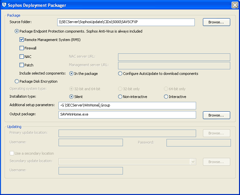Click the Primary update location field

(x=127, y=133)
